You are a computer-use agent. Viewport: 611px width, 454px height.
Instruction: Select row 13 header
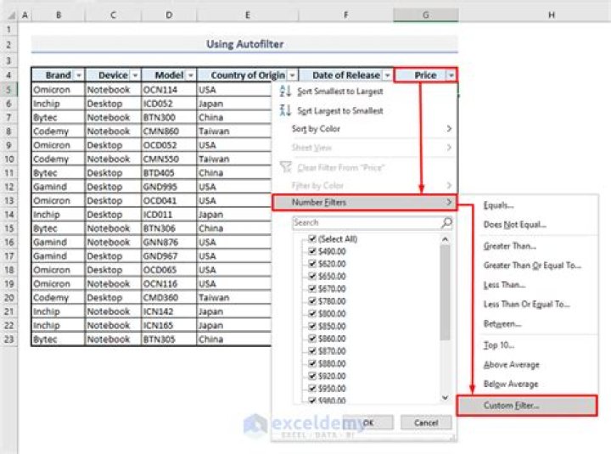[x=8, y=201]
